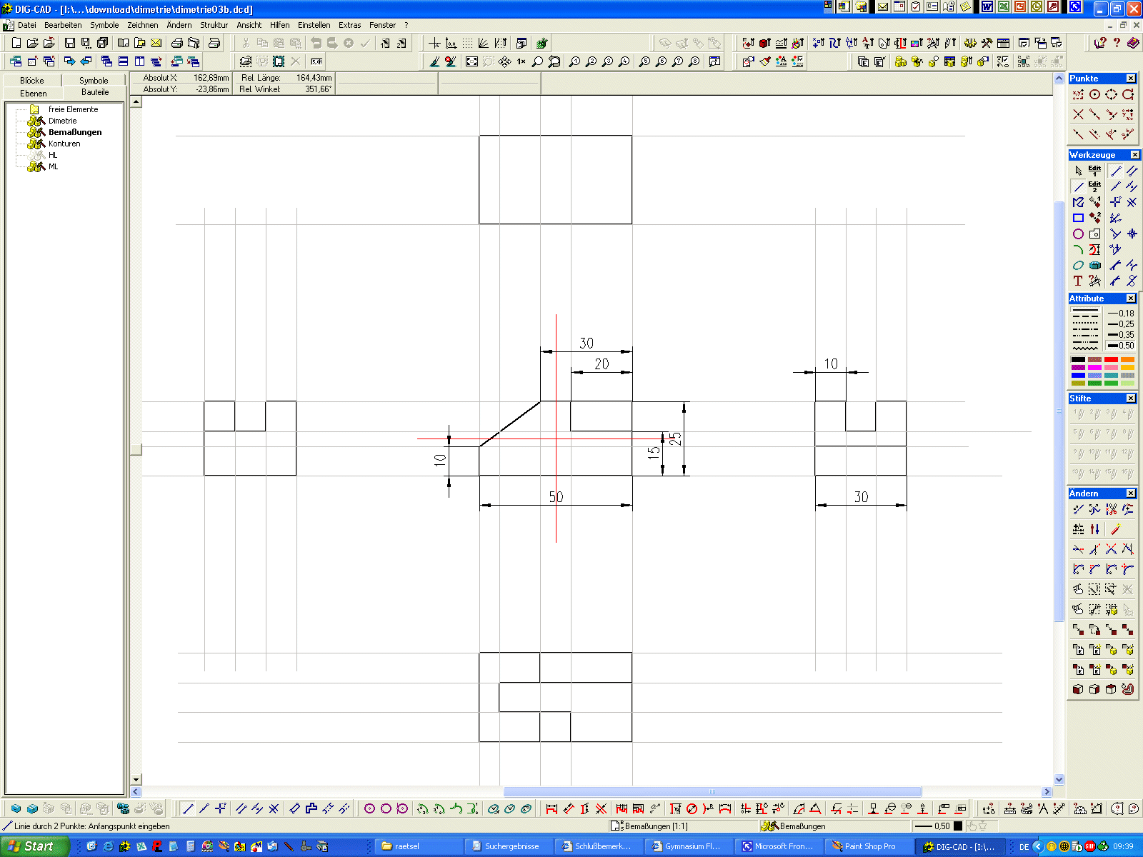Click the save diskette icon

click(69, 43)
